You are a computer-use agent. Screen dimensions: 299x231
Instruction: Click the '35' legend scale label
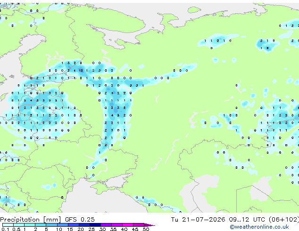coord(113,229)
